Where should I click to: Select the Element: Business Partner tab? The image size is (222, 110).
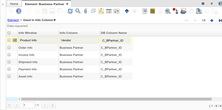[45, 4]
